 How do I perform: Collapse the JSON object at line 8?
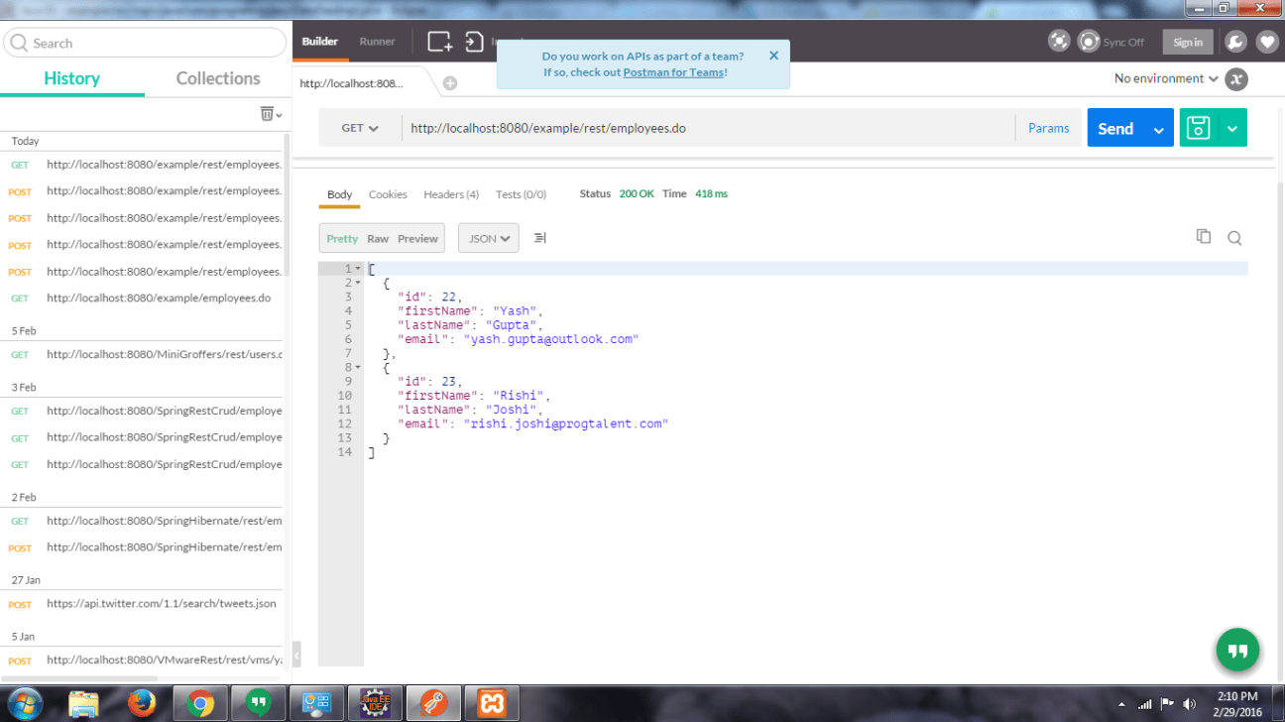click(358, 367)
